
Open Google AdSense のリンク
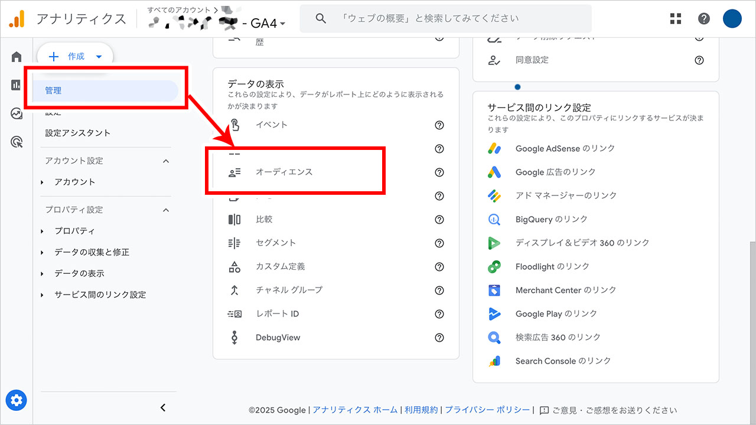click(565, 149)
